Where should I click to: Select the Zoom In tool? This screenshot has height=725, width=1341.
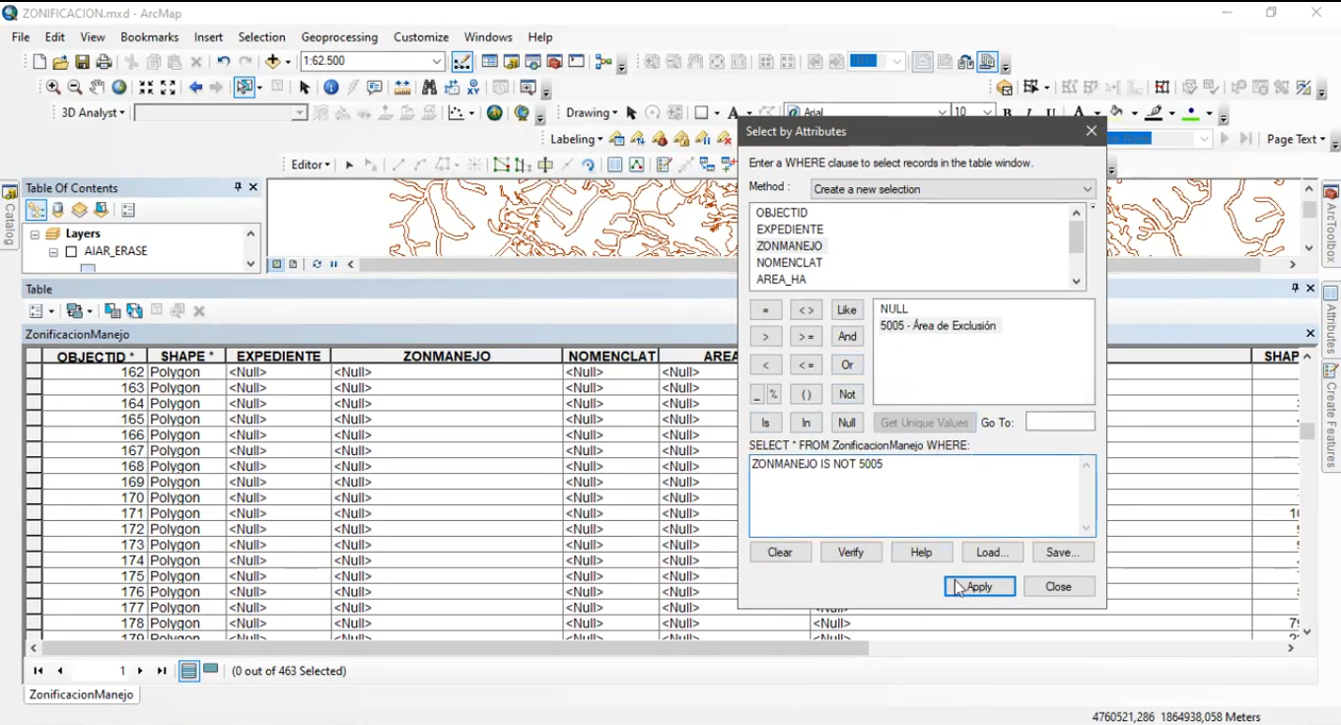[x=53, y=88]
